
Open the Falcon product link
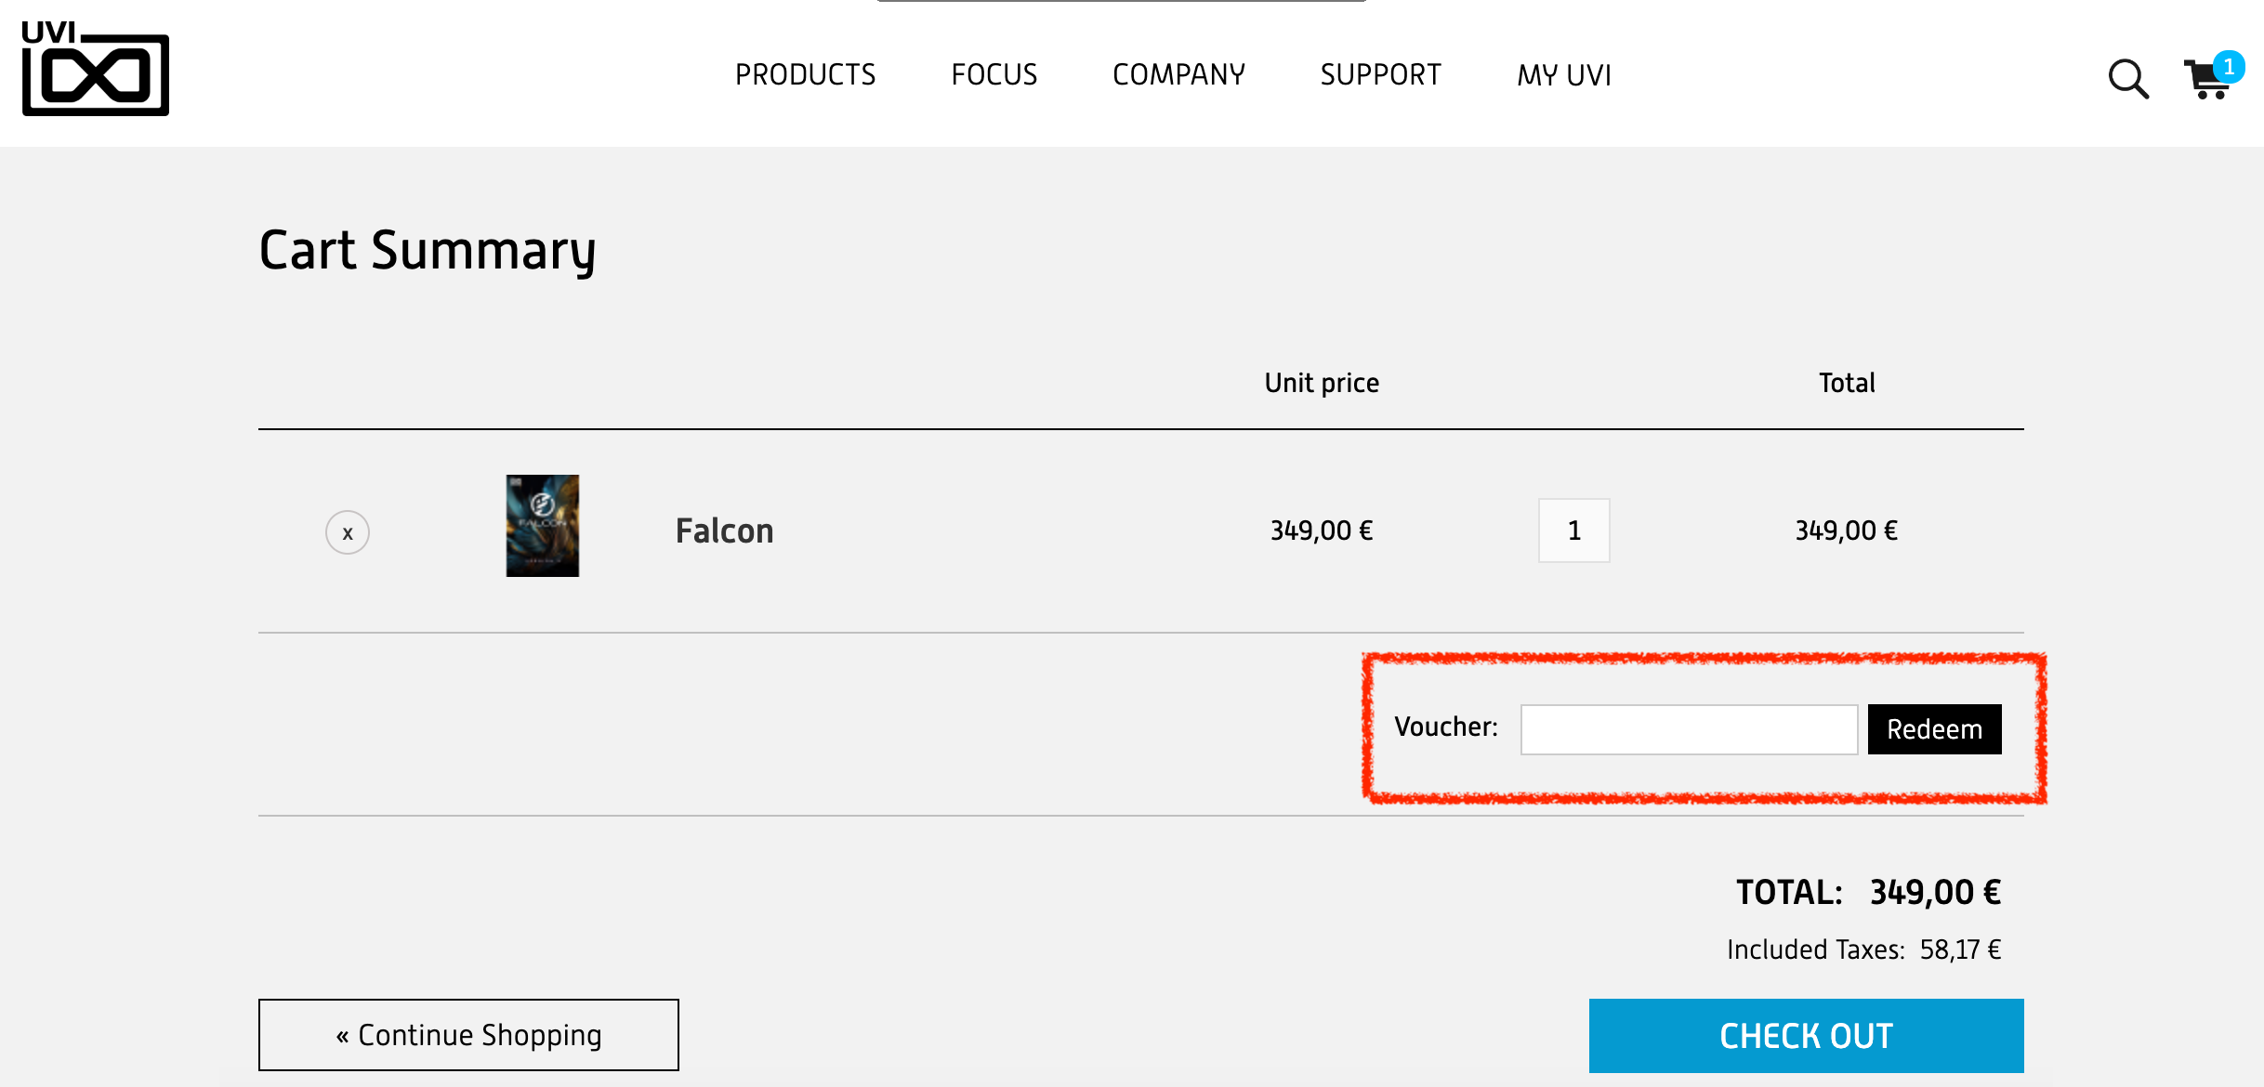[x=725, y=531]
